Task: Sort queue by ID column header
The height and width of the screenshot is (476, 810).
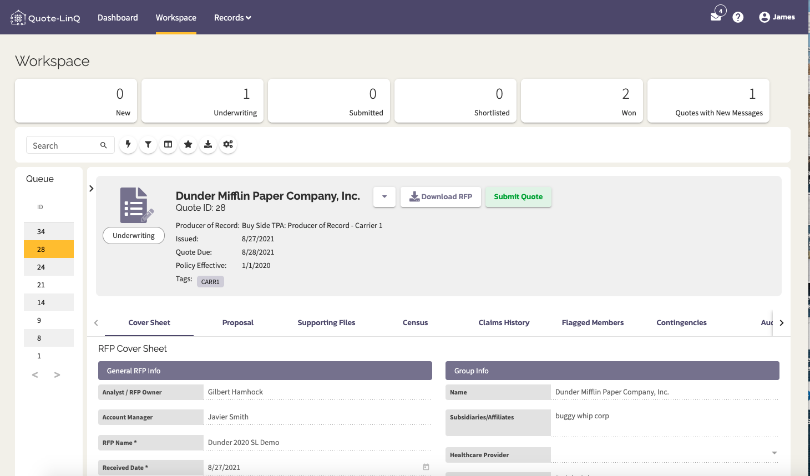Action: click(40, 207)
